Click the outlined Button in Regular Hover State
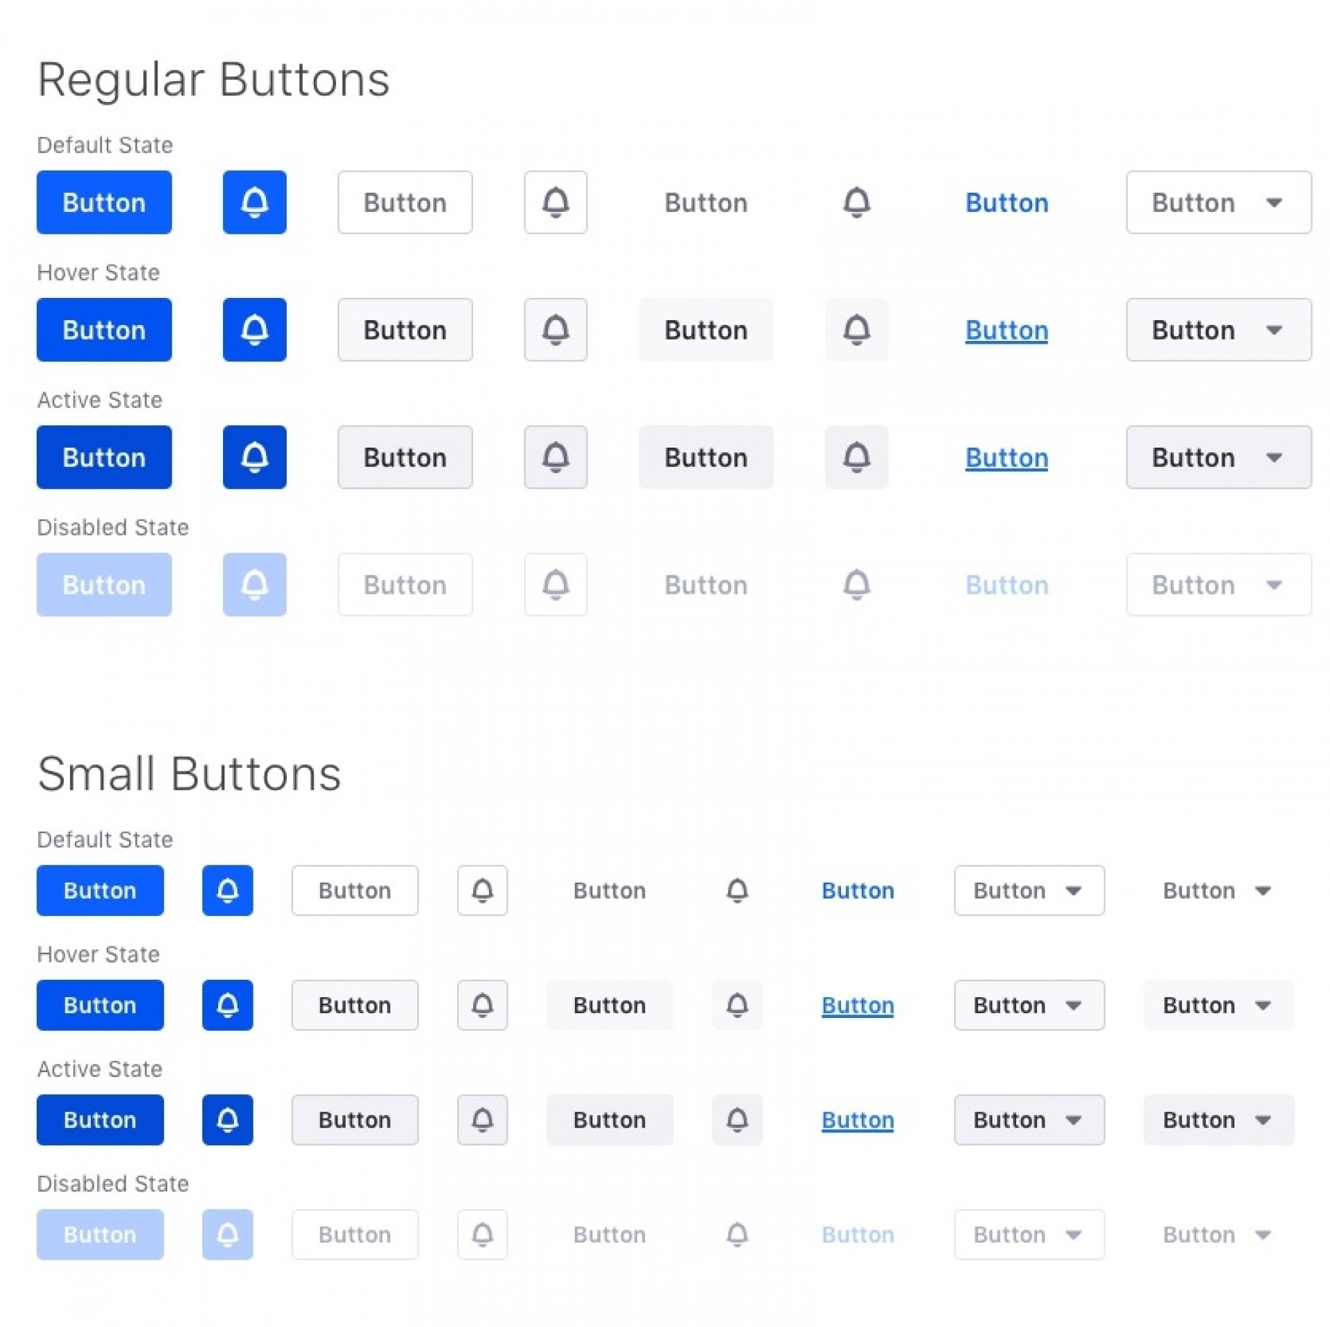 [x=405, y=330]
